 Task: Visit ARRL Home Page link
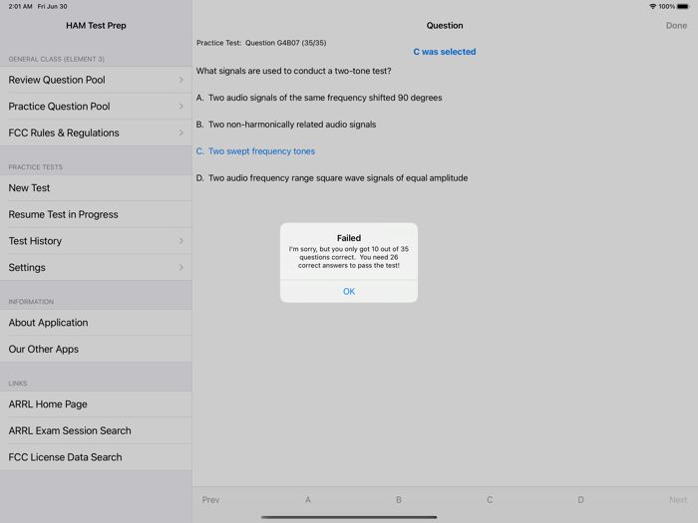(96, 404)
